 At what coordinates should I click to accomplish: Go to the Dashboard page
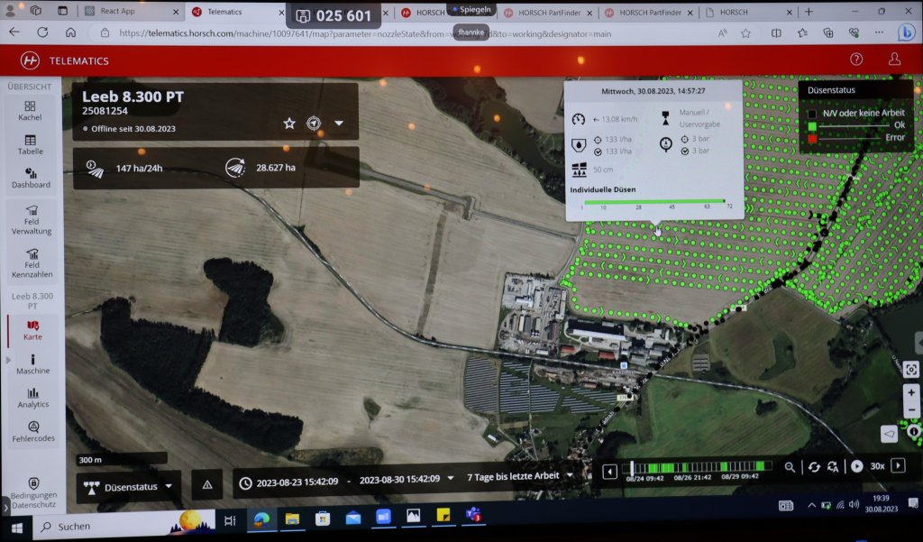(31, 178)
